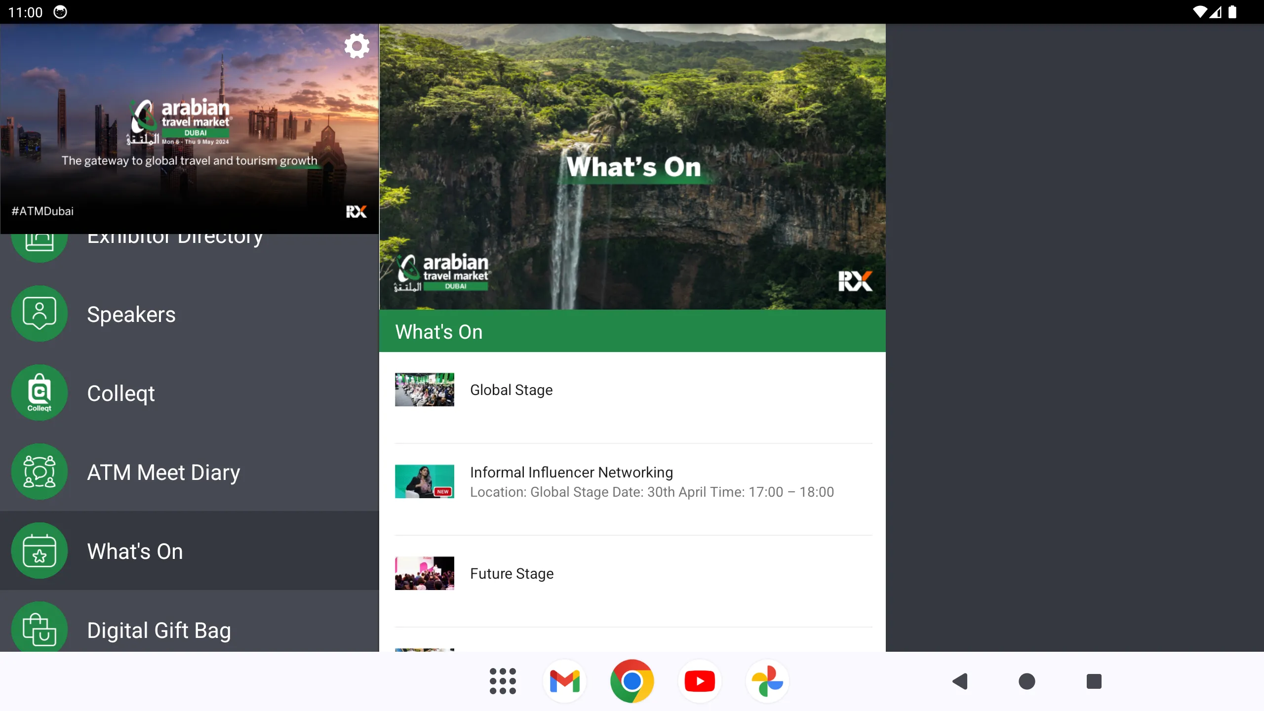Launch Chrome from the taskbar
The height and width of the screenshot is (711, 1264).
pos(632,681)
